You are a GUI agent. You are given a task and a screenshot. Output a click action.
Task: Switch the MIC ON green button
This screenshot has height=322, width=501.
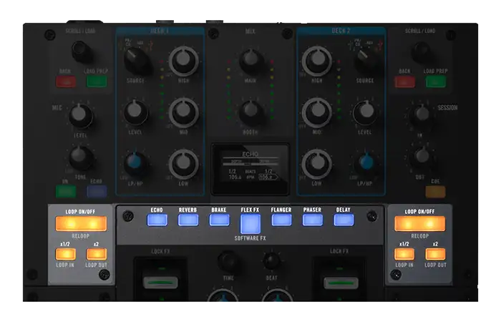(66, 192)
